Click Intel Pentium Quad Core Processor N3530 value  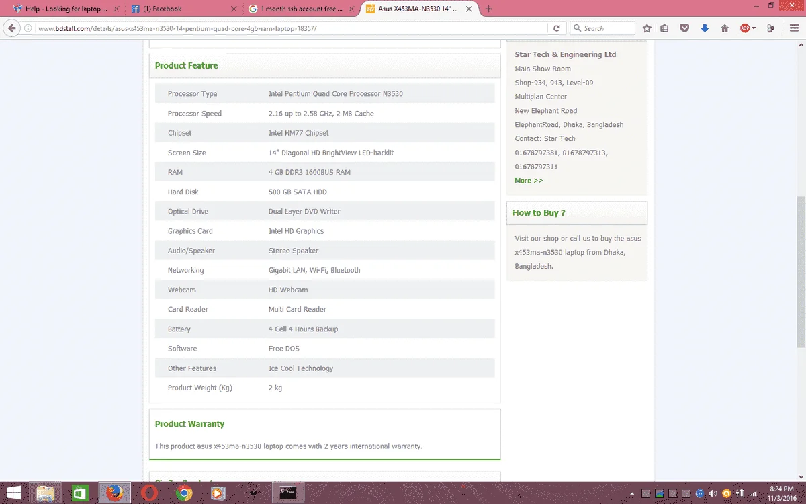[x=336, y=94]
